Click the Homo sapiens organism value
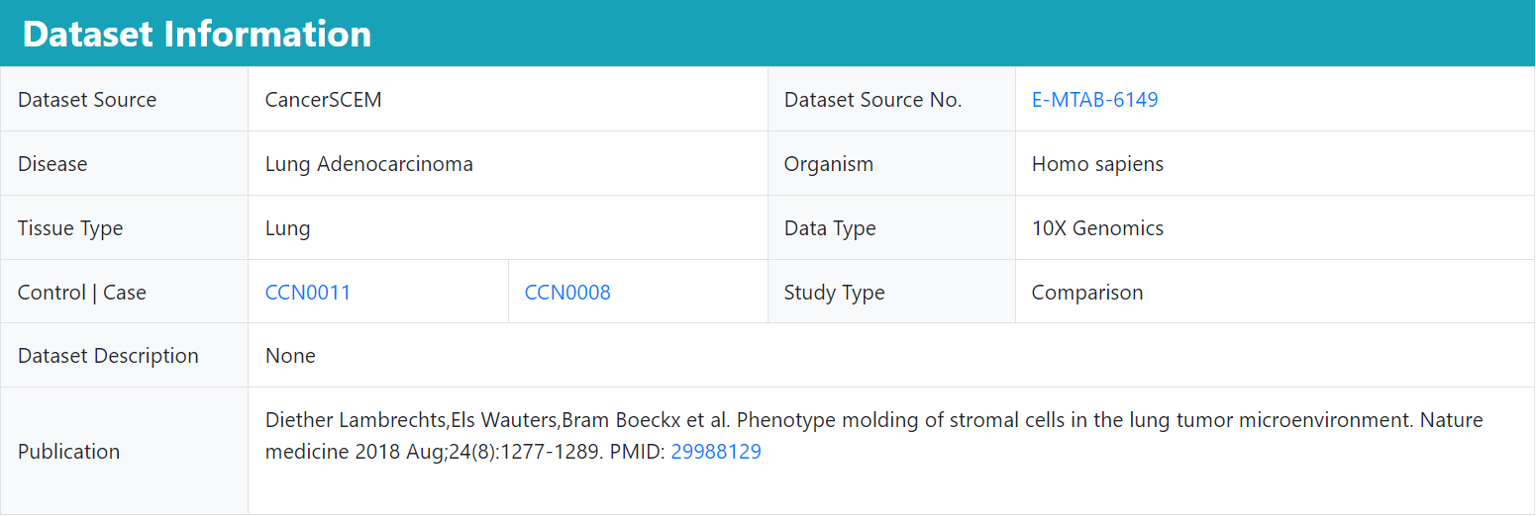 (x=1097, y=164)
